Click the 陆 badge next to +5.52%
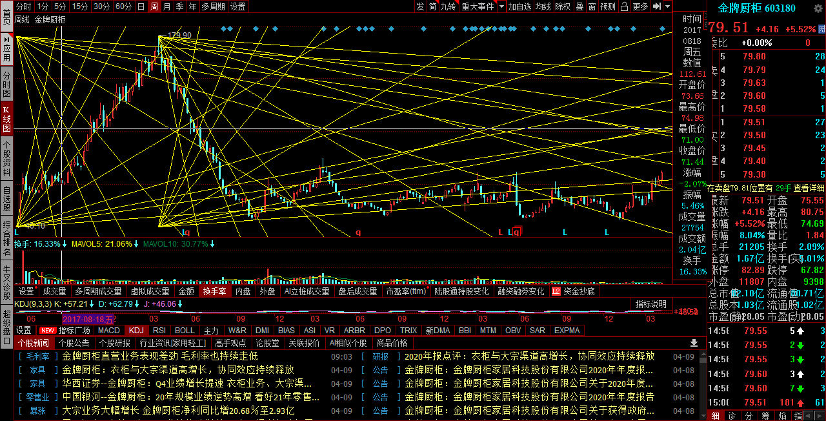Viewport: 826px width, 421px height. coord(821,29)
